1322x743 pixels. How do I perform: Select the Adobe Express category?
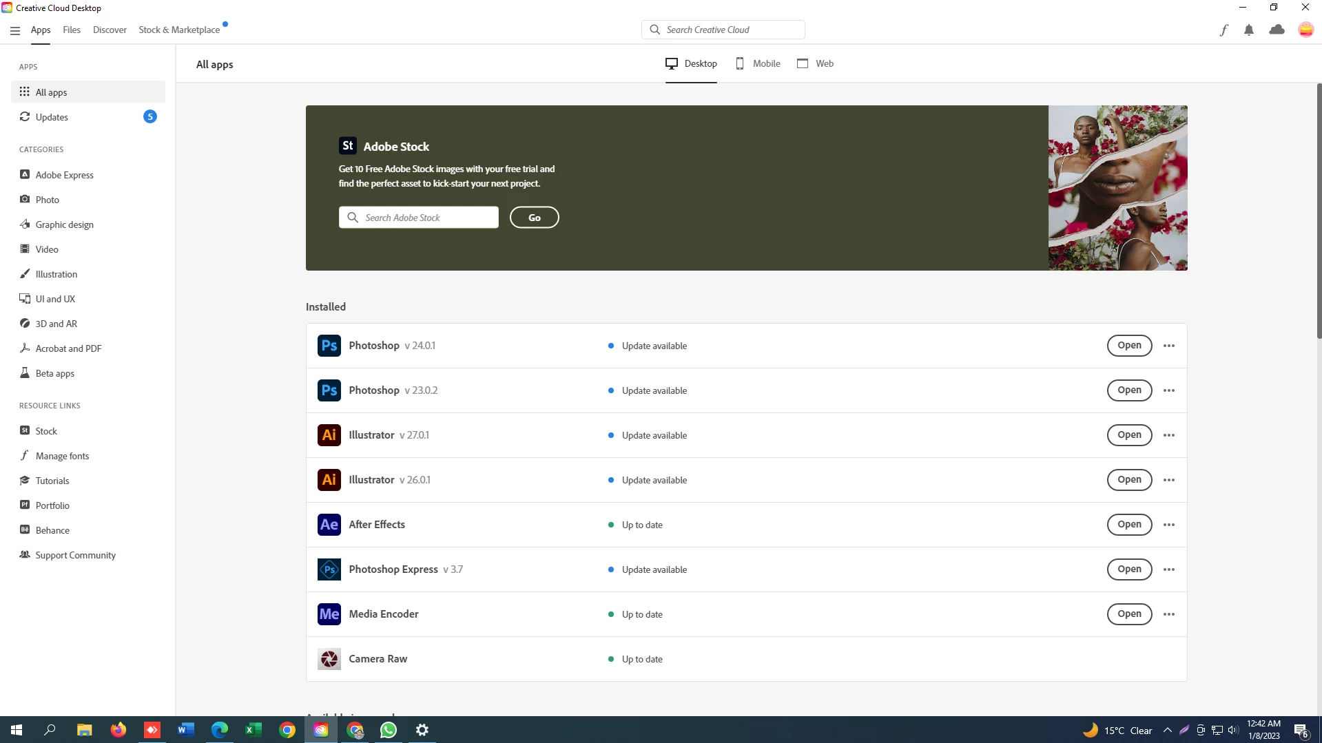[x=88, y=175]
